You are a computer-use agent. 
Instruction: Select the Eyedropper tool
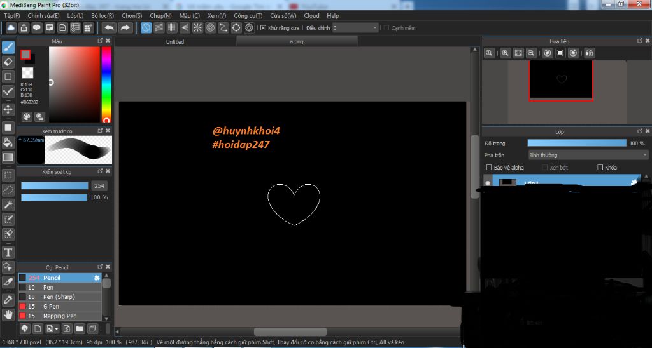(x=8, y=300)
